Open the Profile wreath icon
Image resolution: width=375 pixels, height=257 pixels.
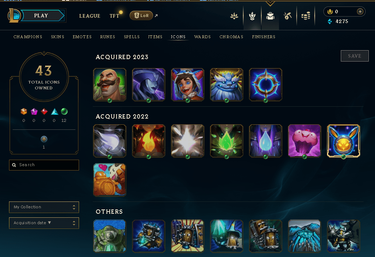click(x=252, y=16)
